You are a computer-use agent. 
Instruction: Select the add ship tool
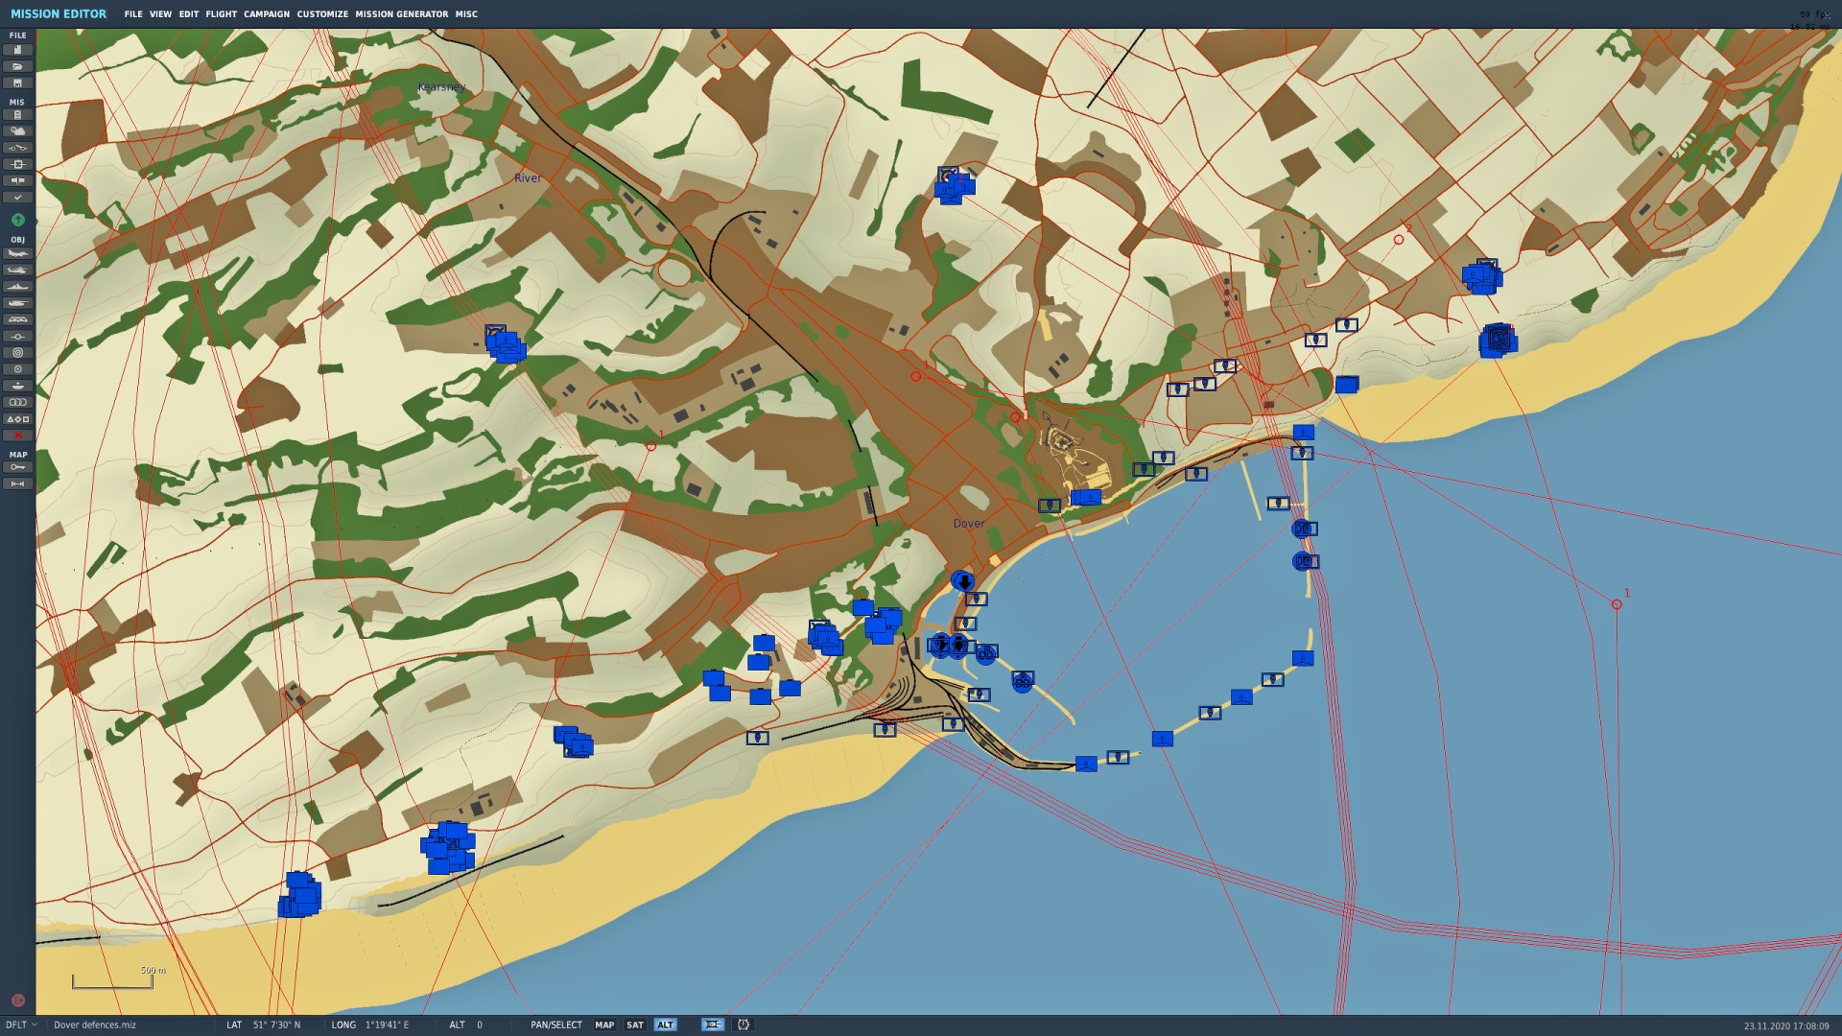tap(17, 287)
